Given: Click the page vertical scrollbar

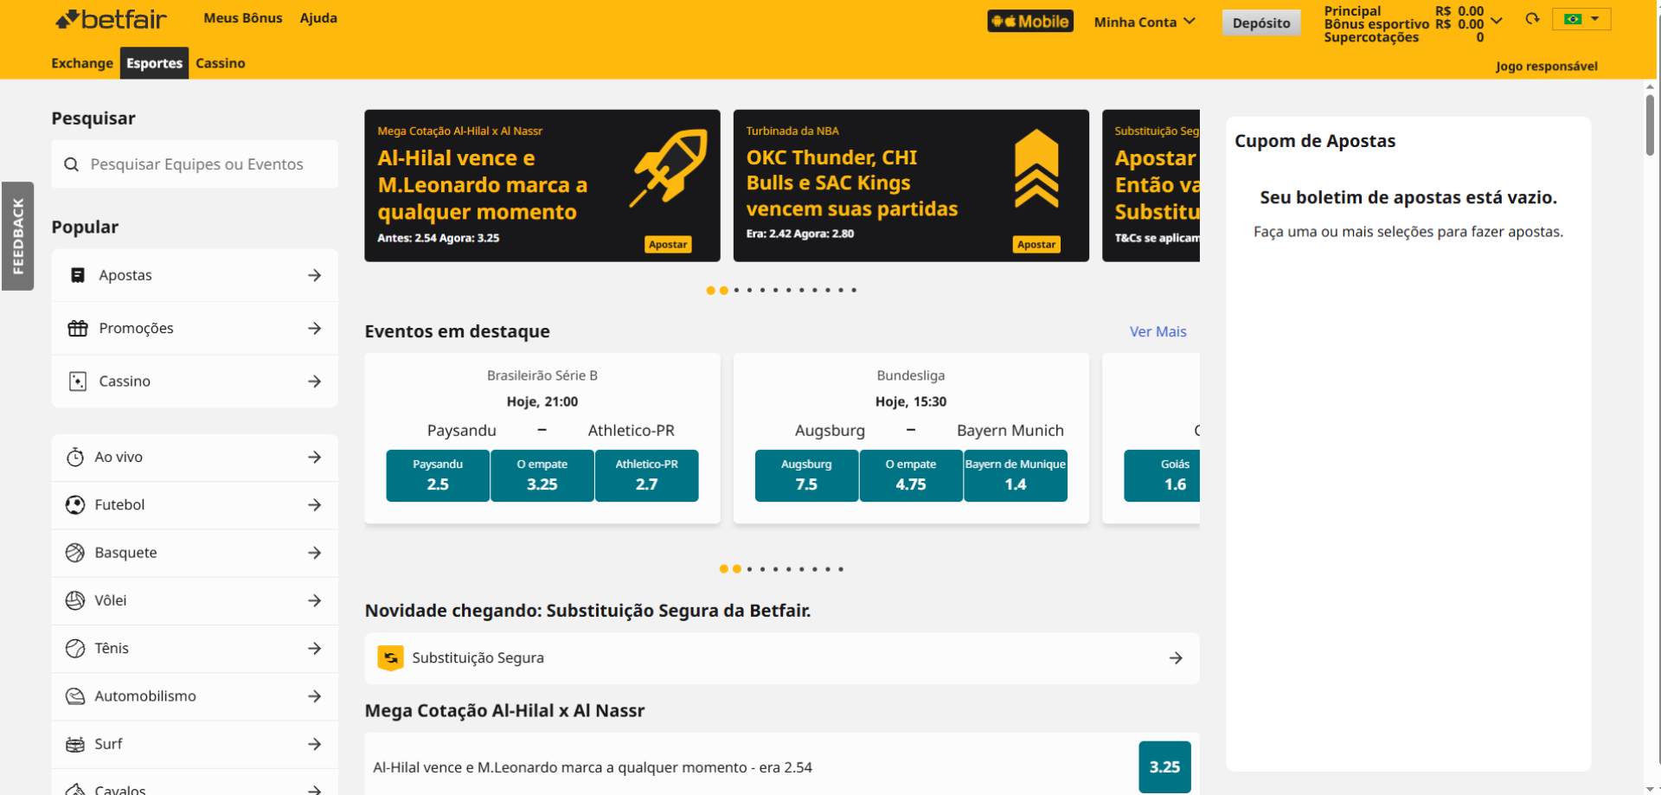Looking at the screenshot, I should (x=1650, y=125).
